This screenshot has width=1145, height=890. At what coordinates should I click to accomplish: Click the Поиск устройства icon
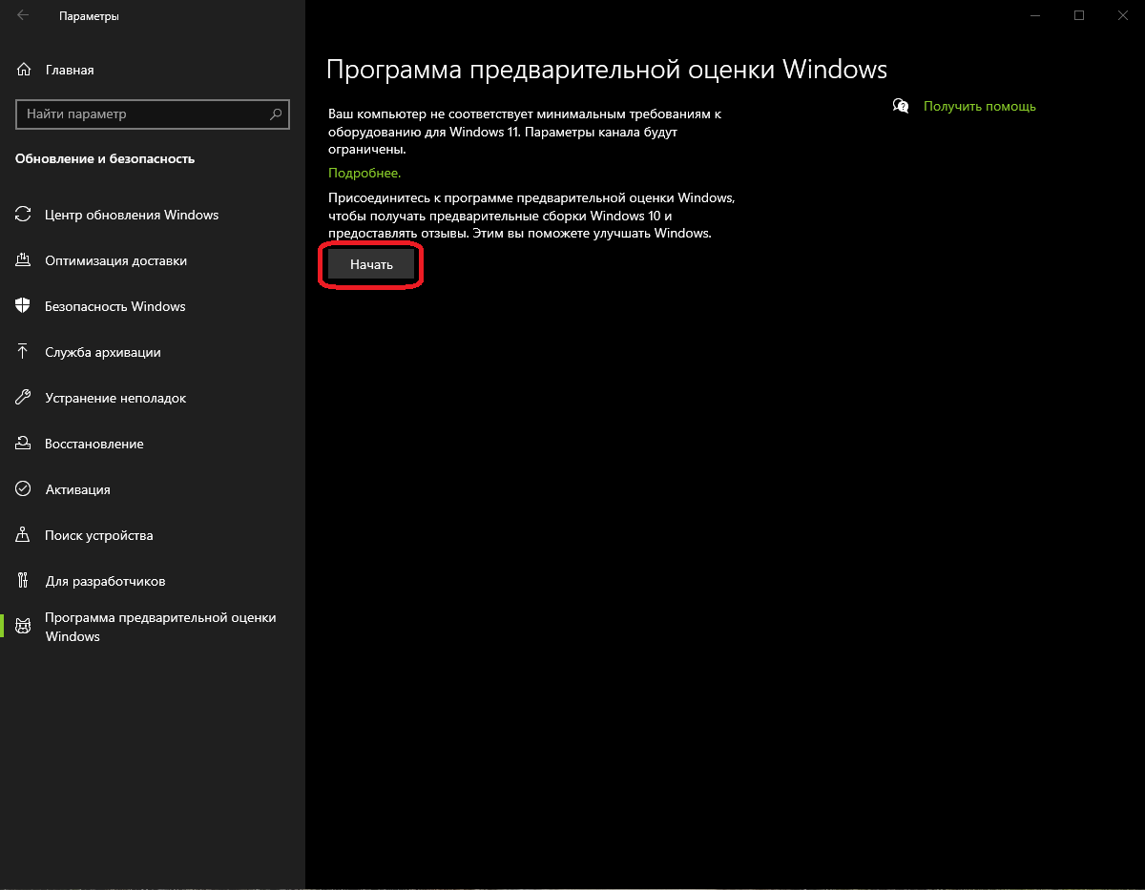[24, 535]
